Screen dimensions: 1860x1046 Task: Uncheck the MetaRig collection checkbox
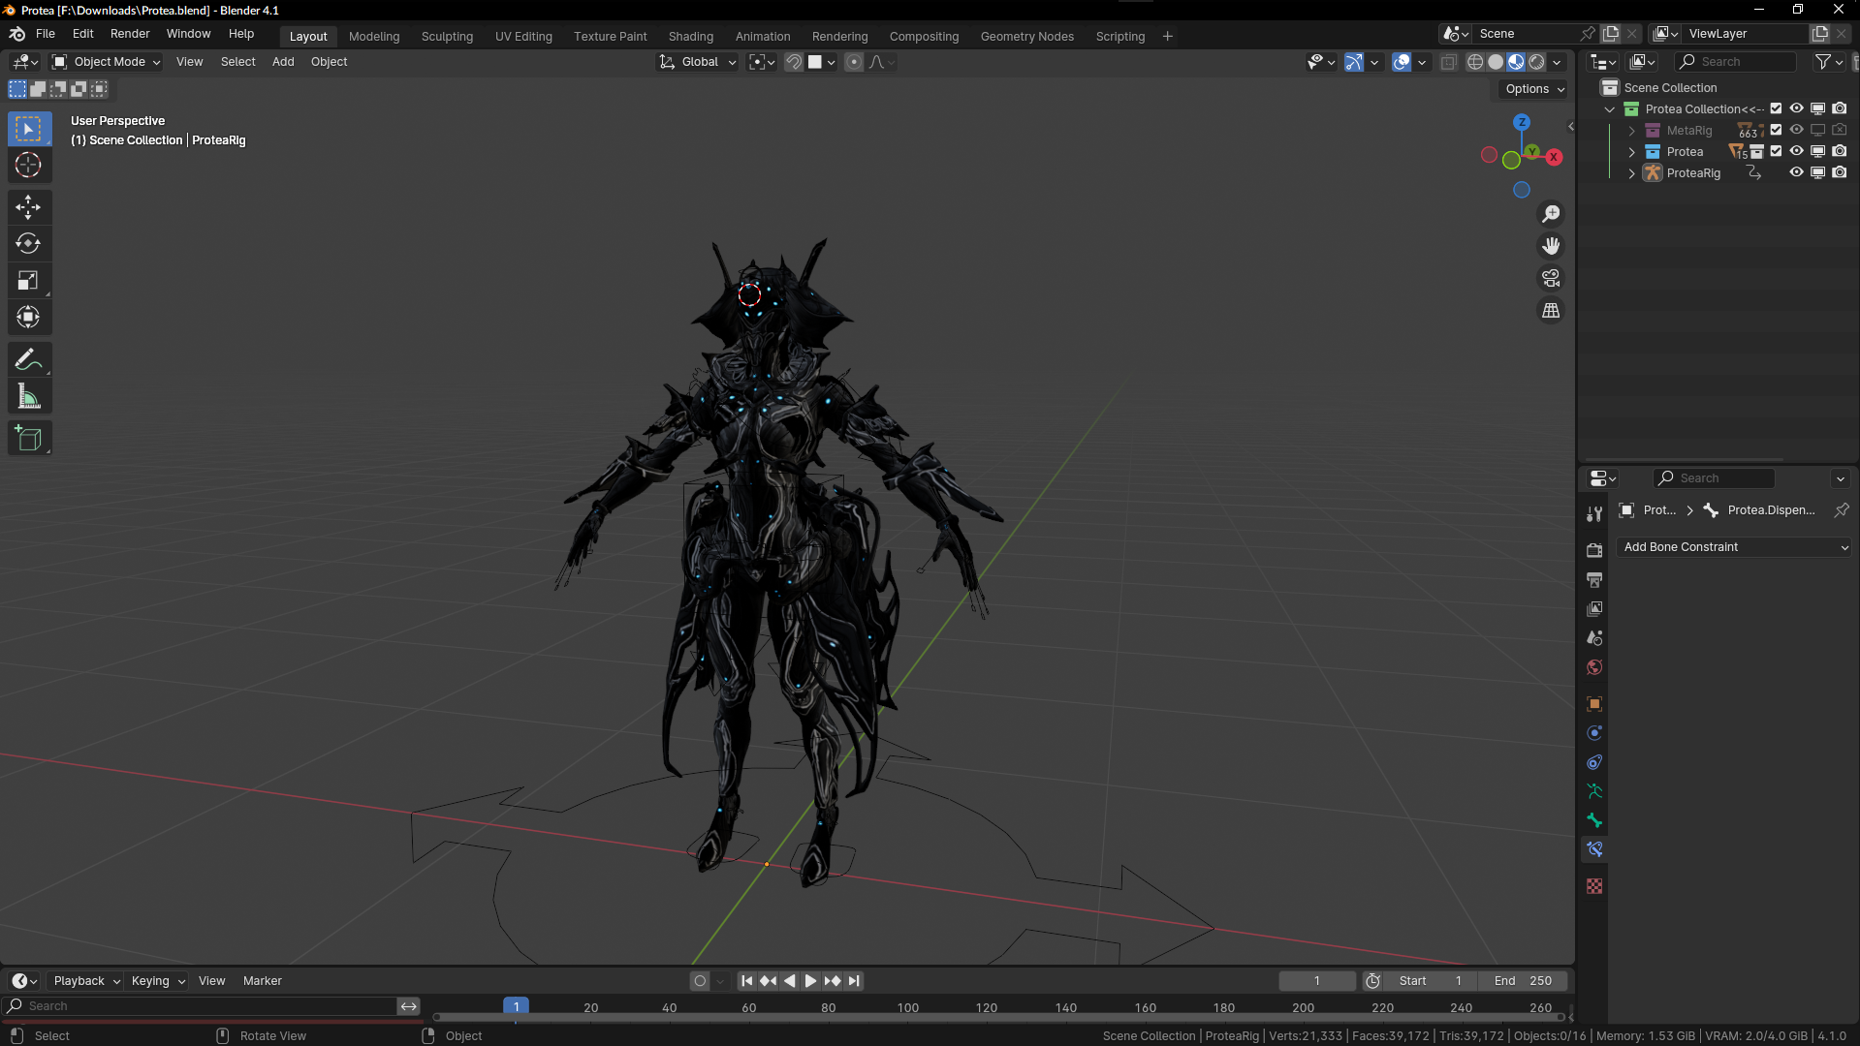point(1777,130)
